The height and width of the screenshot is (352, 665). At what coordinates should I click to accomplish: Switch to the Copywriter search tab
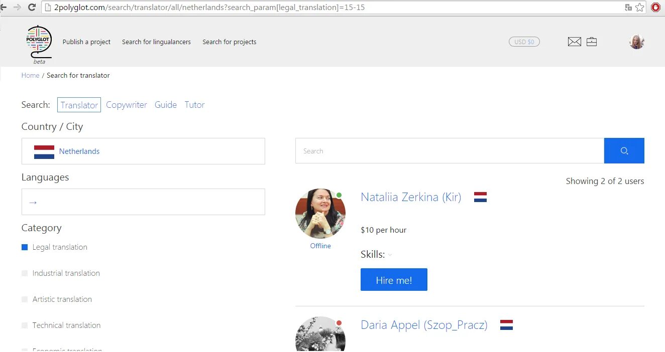127,105
